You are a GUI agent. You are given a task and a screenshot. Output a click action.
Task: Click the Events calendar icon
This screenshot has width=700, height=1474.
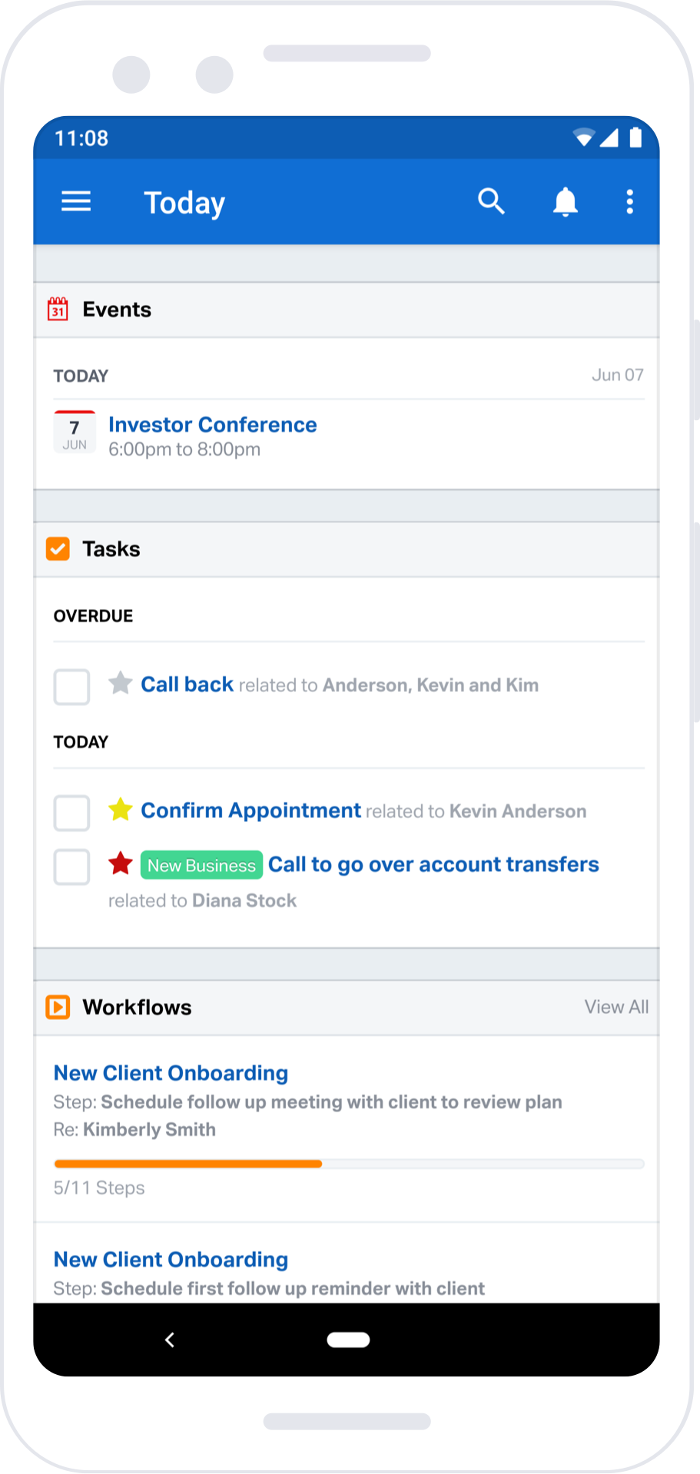[x=58, y=309]
